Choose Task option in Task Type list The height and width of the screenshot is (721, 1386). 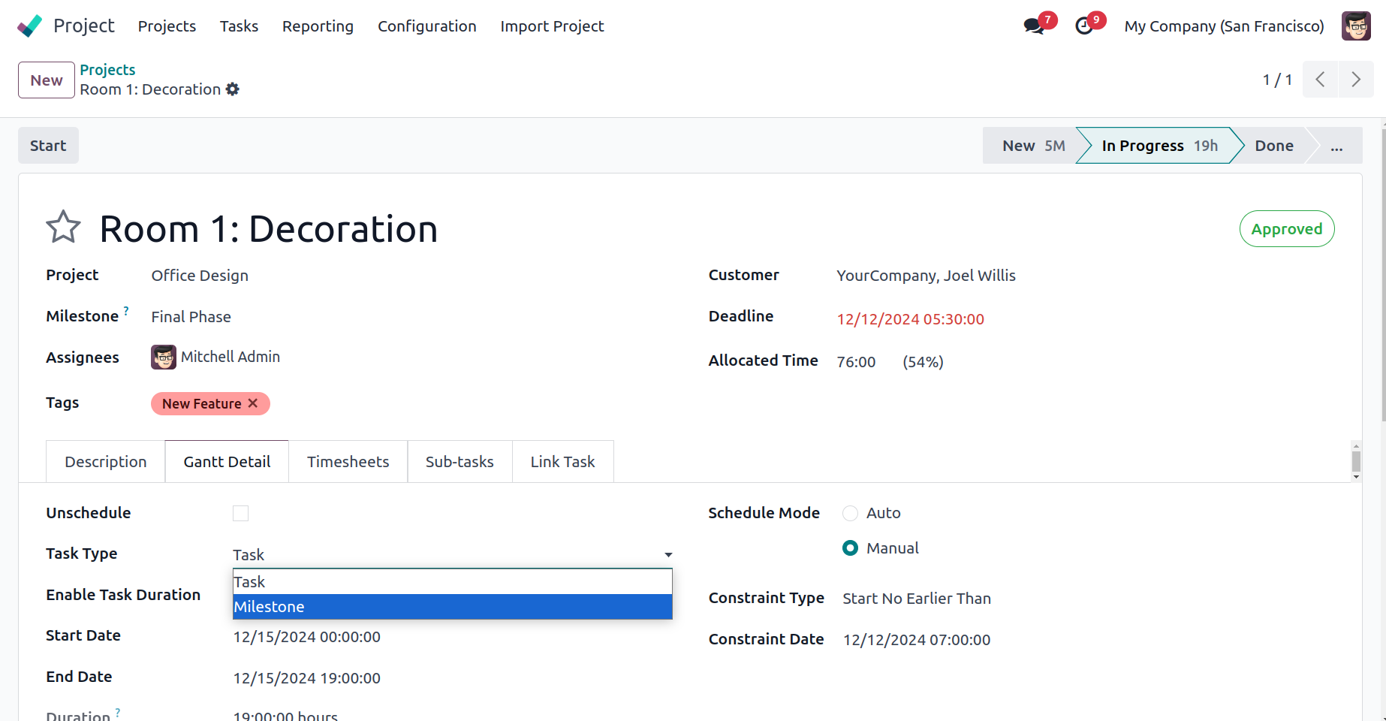click(452, 582)
